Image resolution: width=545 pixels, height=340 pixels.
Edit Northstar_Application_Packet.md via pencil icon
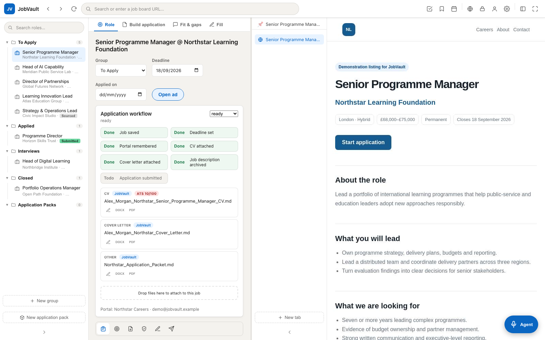pos(108,274)
